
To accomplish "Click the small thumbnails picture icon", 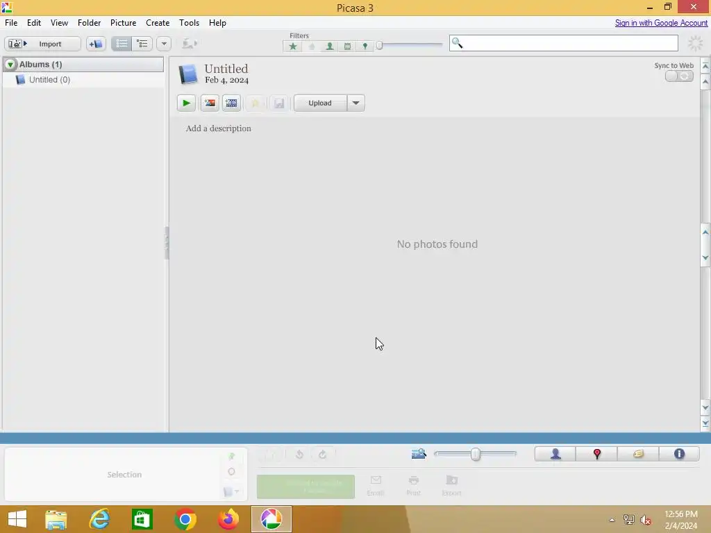I will [419, 454].
